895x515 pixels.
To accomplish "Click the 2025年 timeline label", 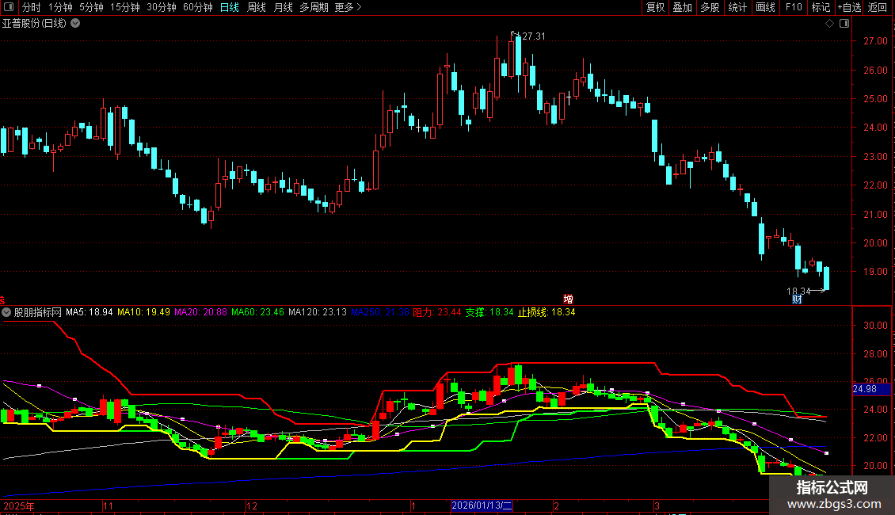I will (x=19, y=505).
